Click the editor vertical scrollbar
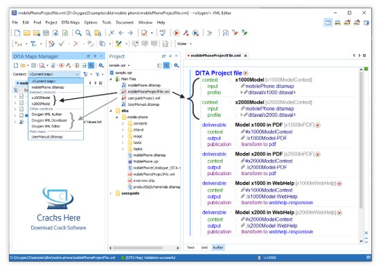The height and width of the screenshot is (270, 381). pyautogui.click(x=361, y=140)
